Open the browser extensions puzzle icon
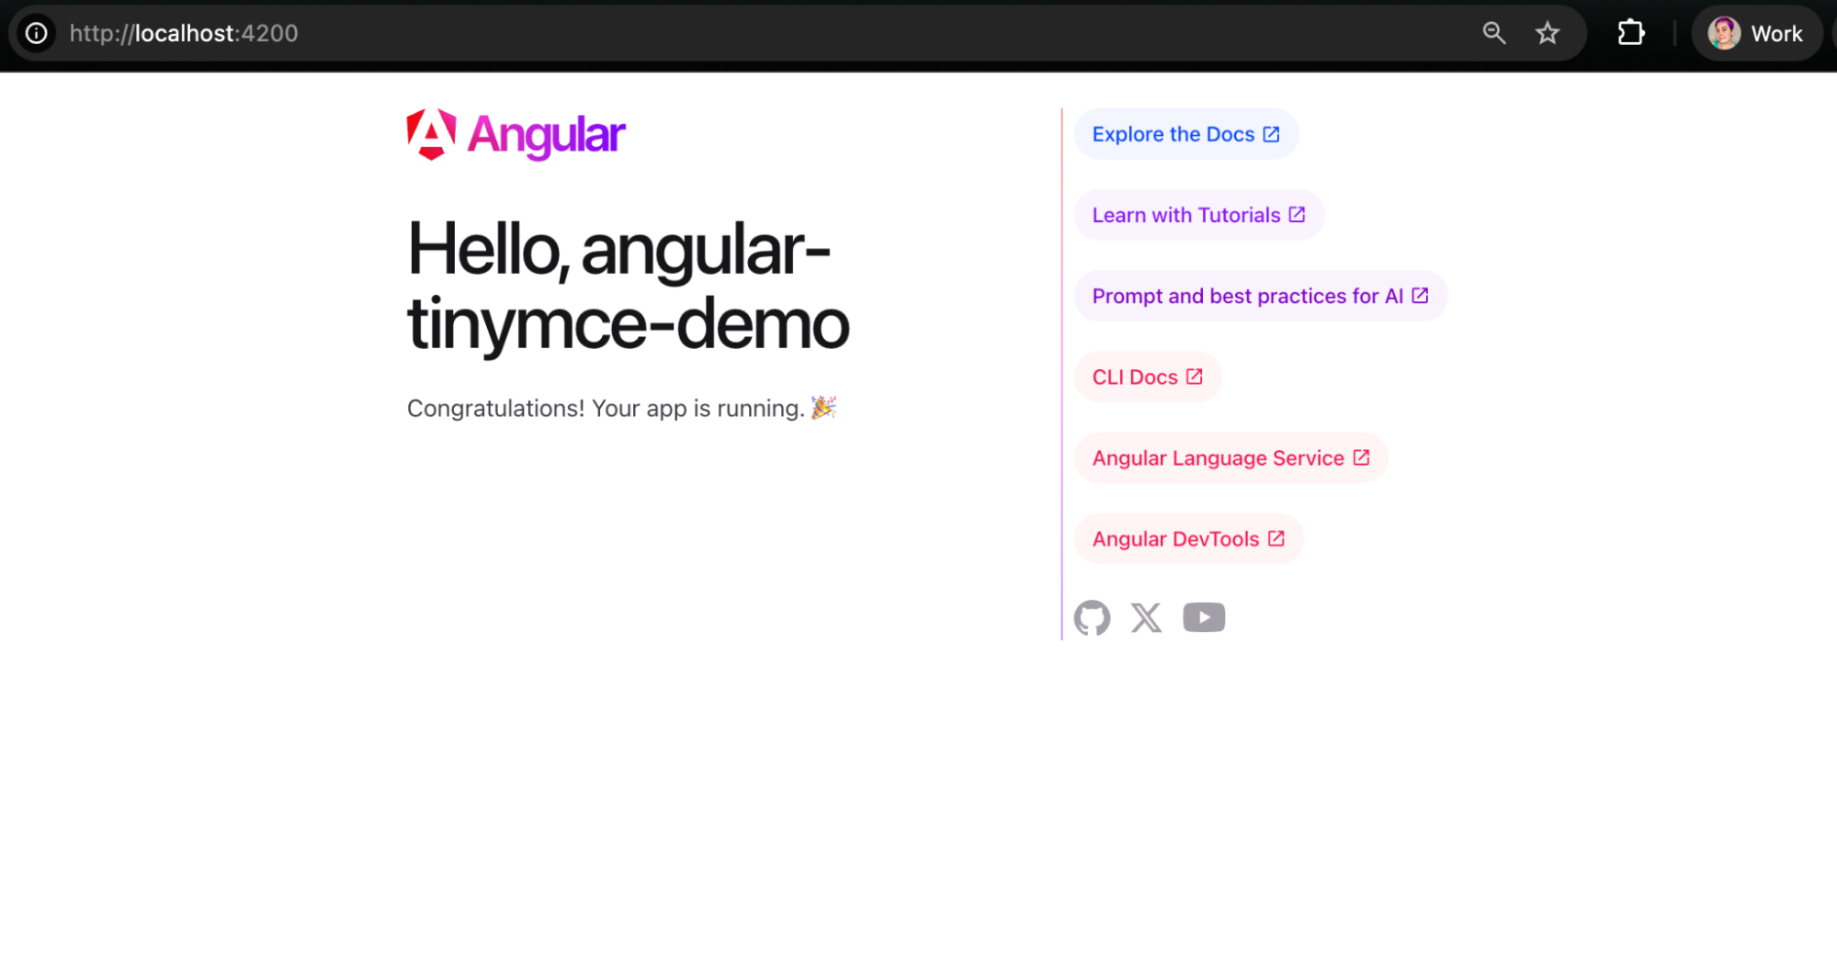 [x=1631, y=33]
